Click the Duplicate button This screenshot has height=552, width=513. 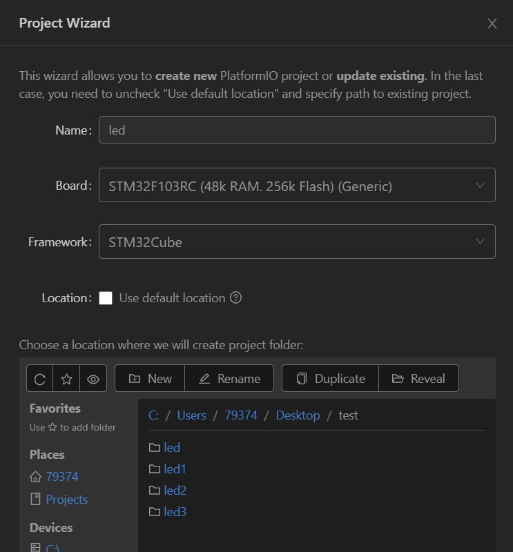coord(330,378)
